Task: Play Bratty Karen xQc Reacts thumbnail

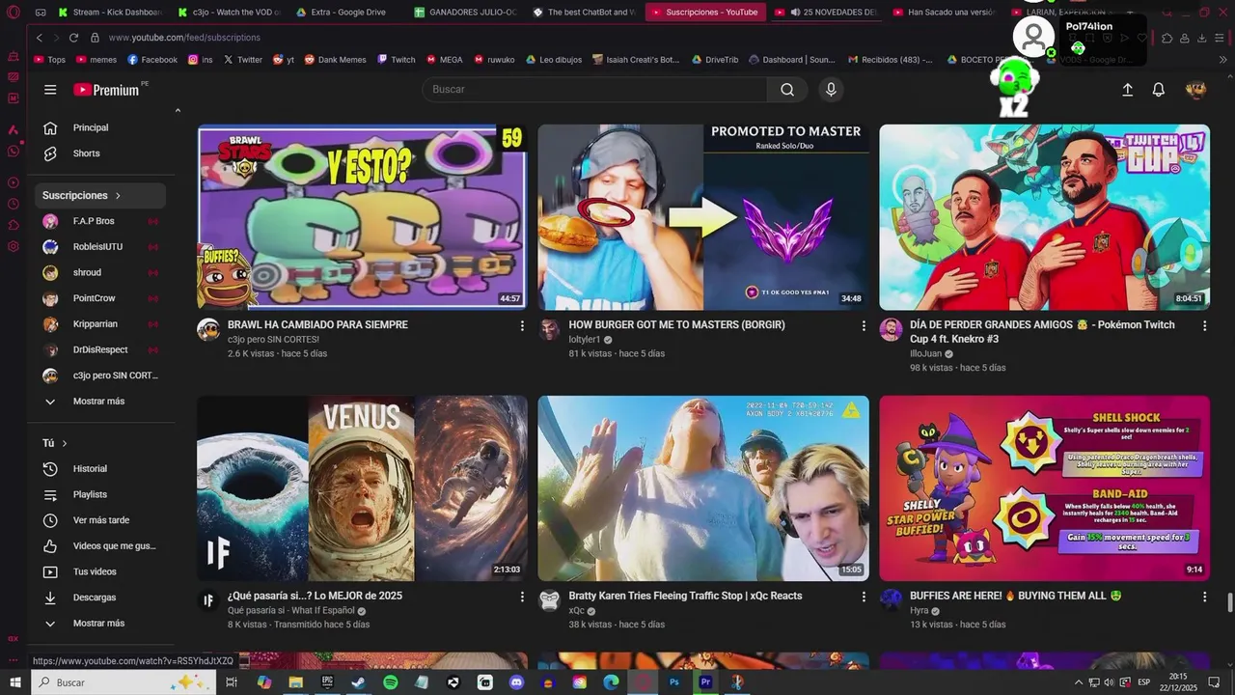Action: (x=703, y=488)
